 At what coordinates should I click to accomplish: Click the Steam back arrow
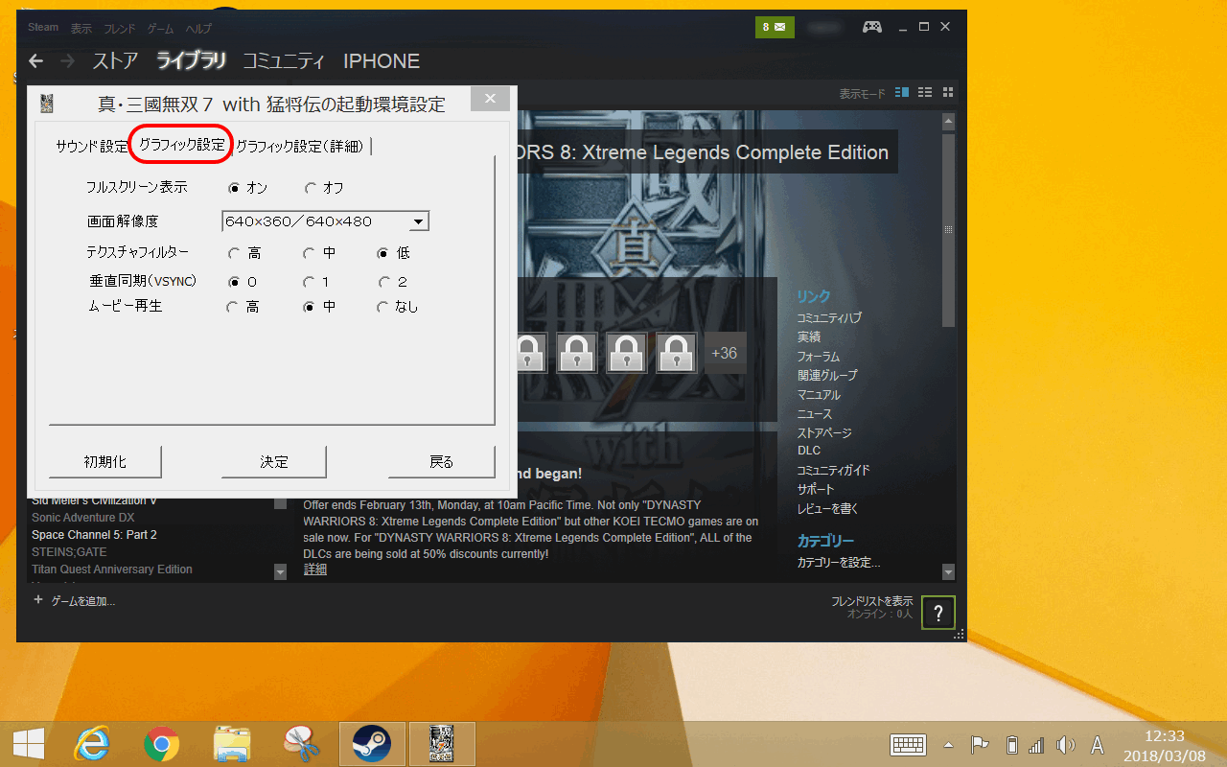[35, 61]
